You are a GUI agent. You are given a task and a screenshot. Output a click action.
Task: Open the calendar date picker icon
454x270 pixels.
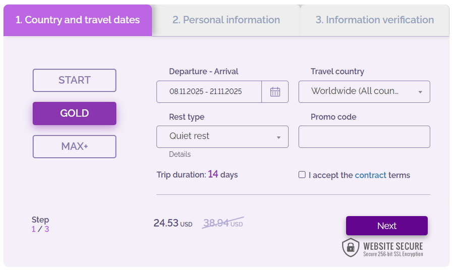tap(275, 92)
